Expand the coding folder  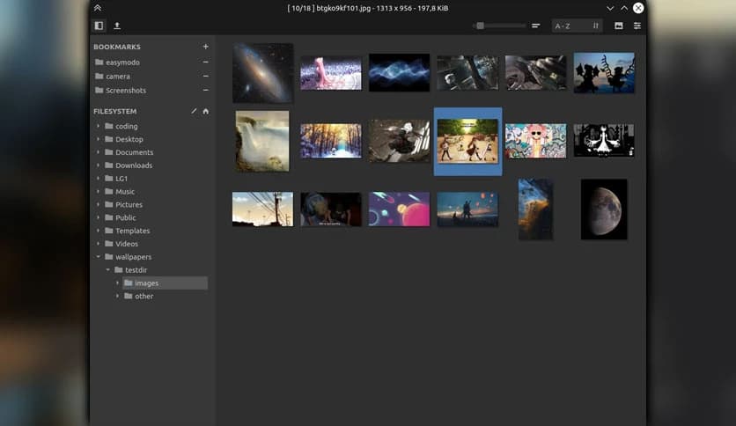click(x=98, y=126)
